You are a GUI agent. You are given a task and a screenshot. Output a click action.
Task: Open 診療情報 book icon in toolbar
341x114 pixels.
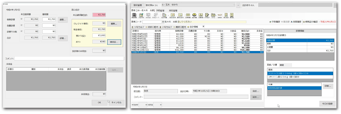click(188, 15)
